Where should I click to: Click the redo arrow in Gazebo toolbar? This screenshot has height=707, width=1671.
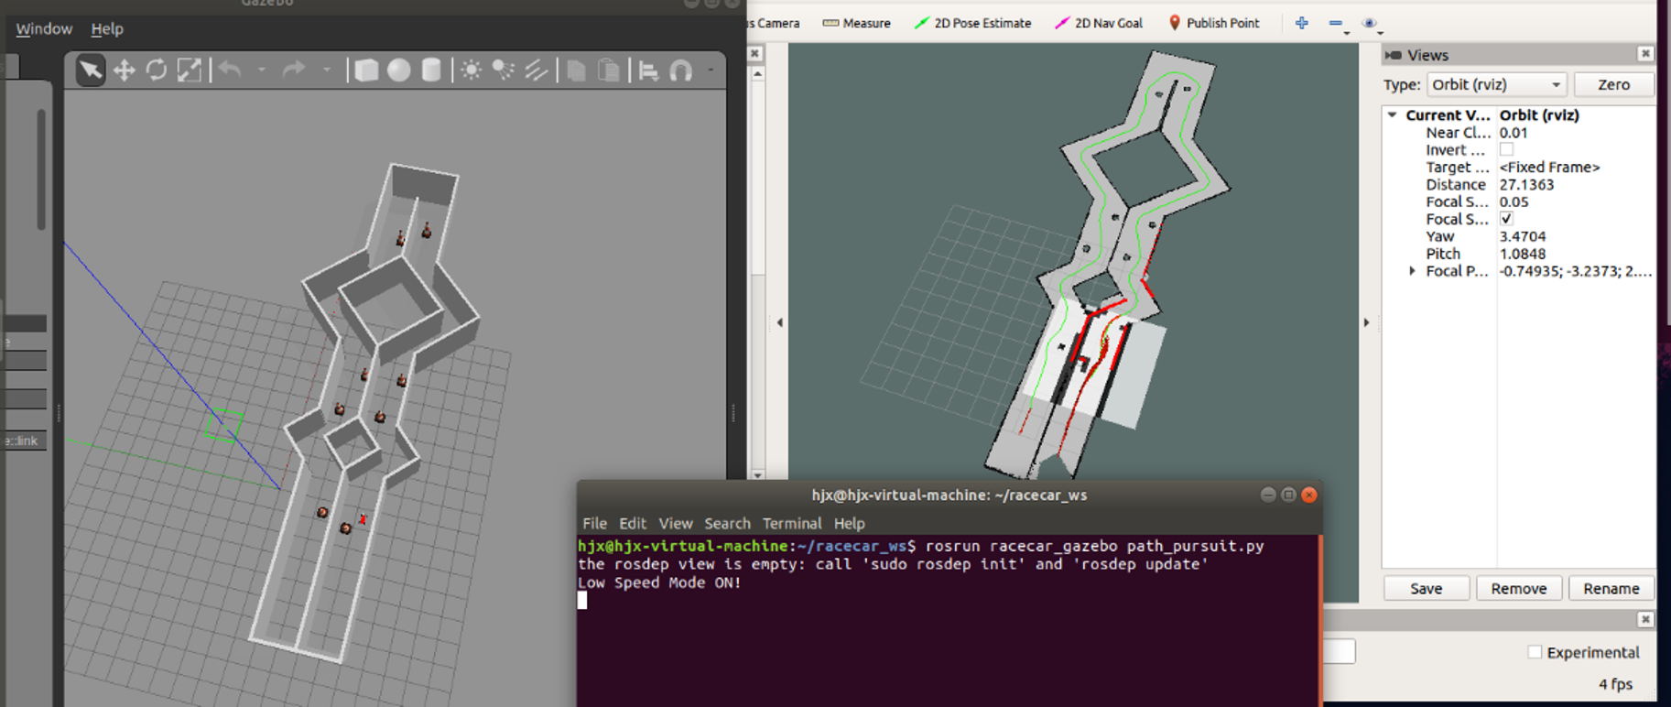pyautogui.click(x=294, y=70)
